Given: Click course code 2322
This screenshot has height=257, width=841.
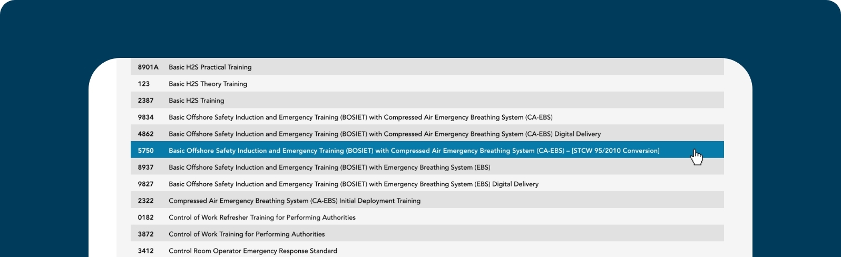Looking at the screenshot, I should (146, 201).
